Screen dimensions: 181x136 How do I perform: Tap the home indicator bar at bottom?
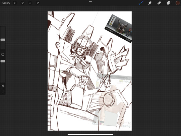pyautogui.click(x=90, y=135)
